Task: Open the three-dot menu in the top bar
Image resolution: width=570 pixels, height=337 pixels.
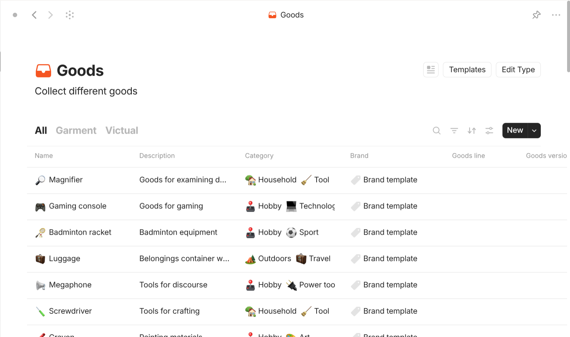Action: tap(556, 15)
